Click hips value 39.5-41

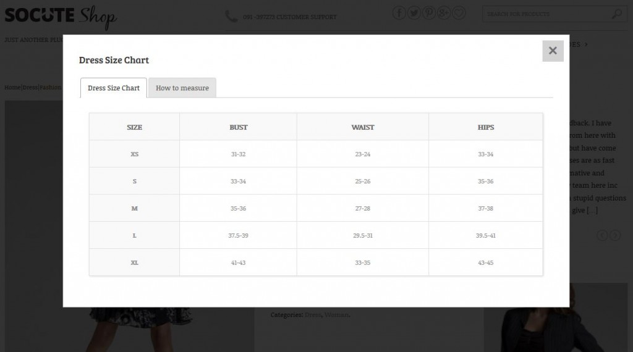(x=486, y=235)
